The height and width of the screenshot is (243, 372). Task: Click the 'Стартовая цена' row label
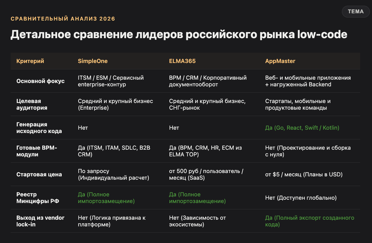39,174
